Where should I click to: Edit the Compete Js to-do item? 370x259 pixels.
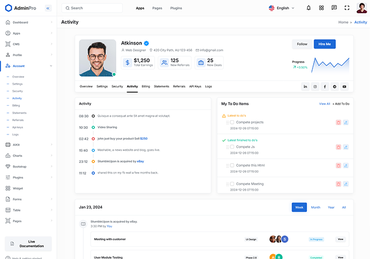(x=346, y=147)
